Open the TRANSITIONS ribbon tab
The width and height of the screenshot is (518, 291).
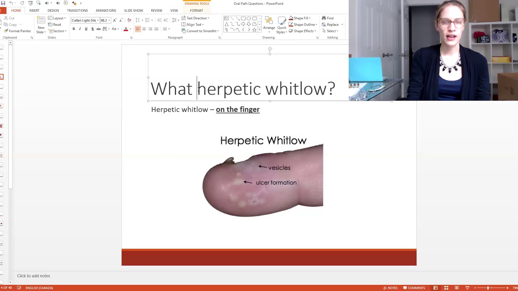click(77, 11)
